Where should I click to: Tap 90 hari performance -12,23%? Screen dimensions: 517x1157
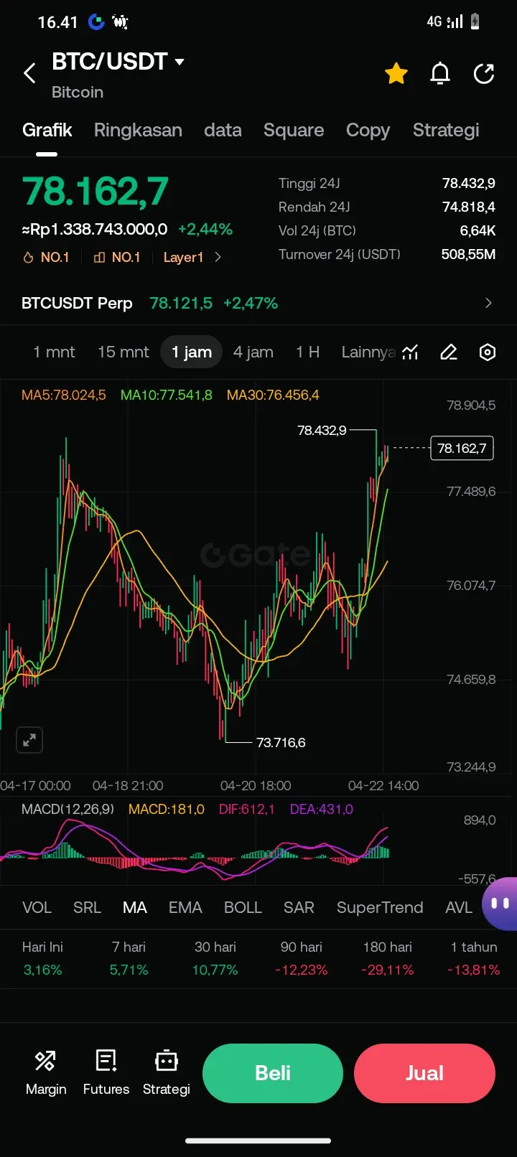(301, 970)
